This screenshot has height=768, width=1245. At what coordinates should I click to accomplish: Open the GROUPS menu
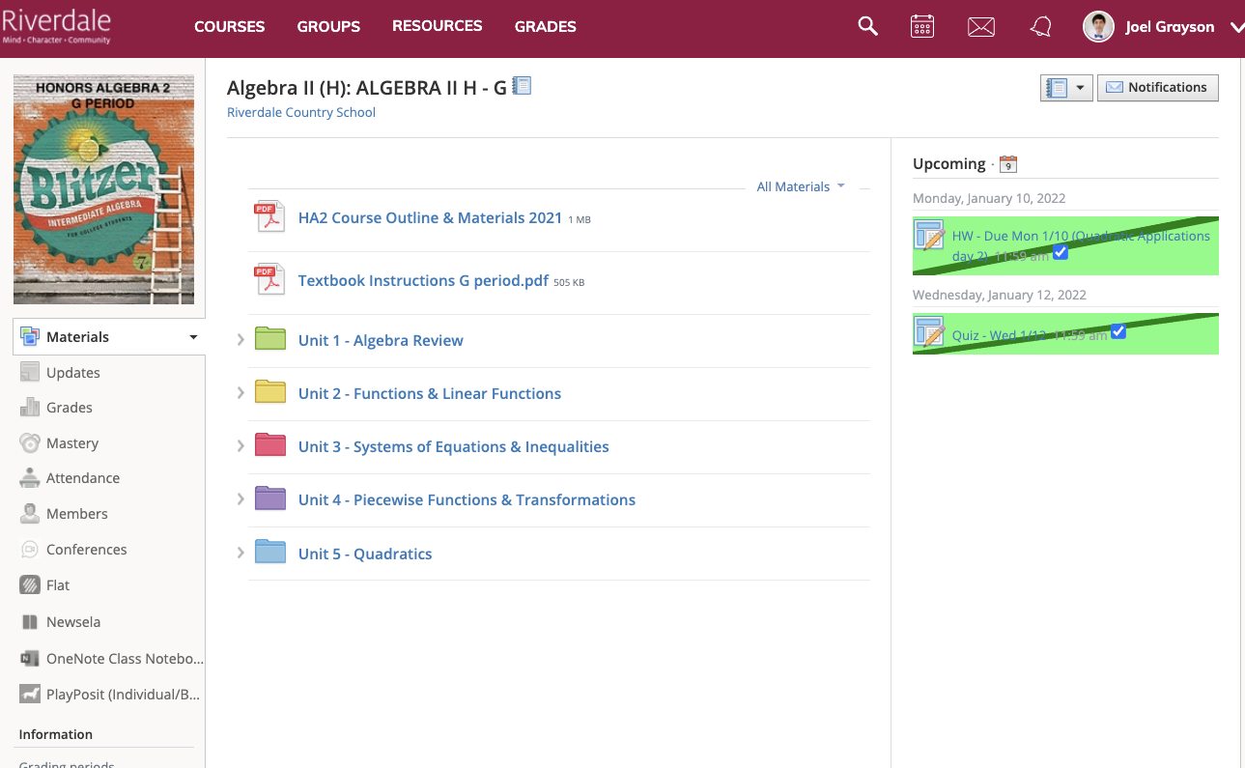pyautogui.click(x=328, y=27)
